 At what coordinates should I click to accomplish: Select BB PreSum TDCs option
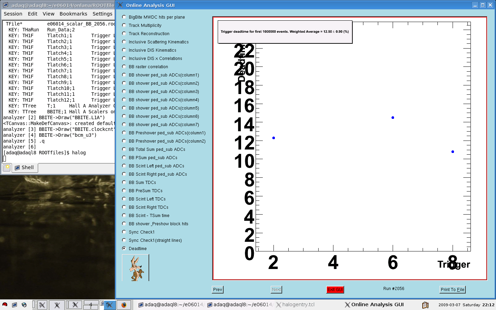point(142,190)
